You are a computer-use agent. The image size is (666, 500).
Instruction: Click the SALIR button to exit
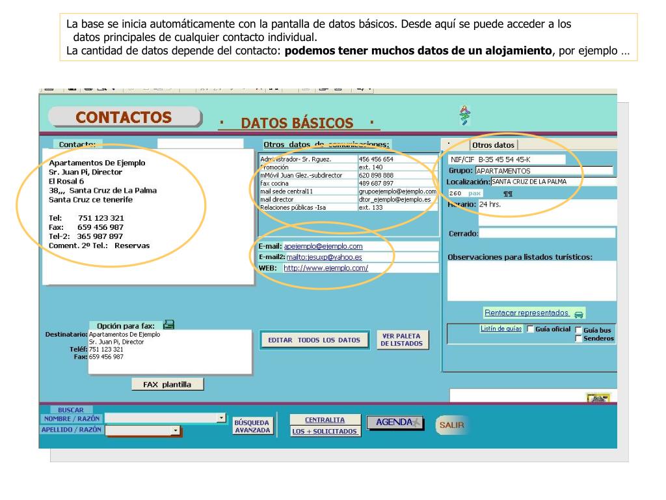click(x=451, y=424)
